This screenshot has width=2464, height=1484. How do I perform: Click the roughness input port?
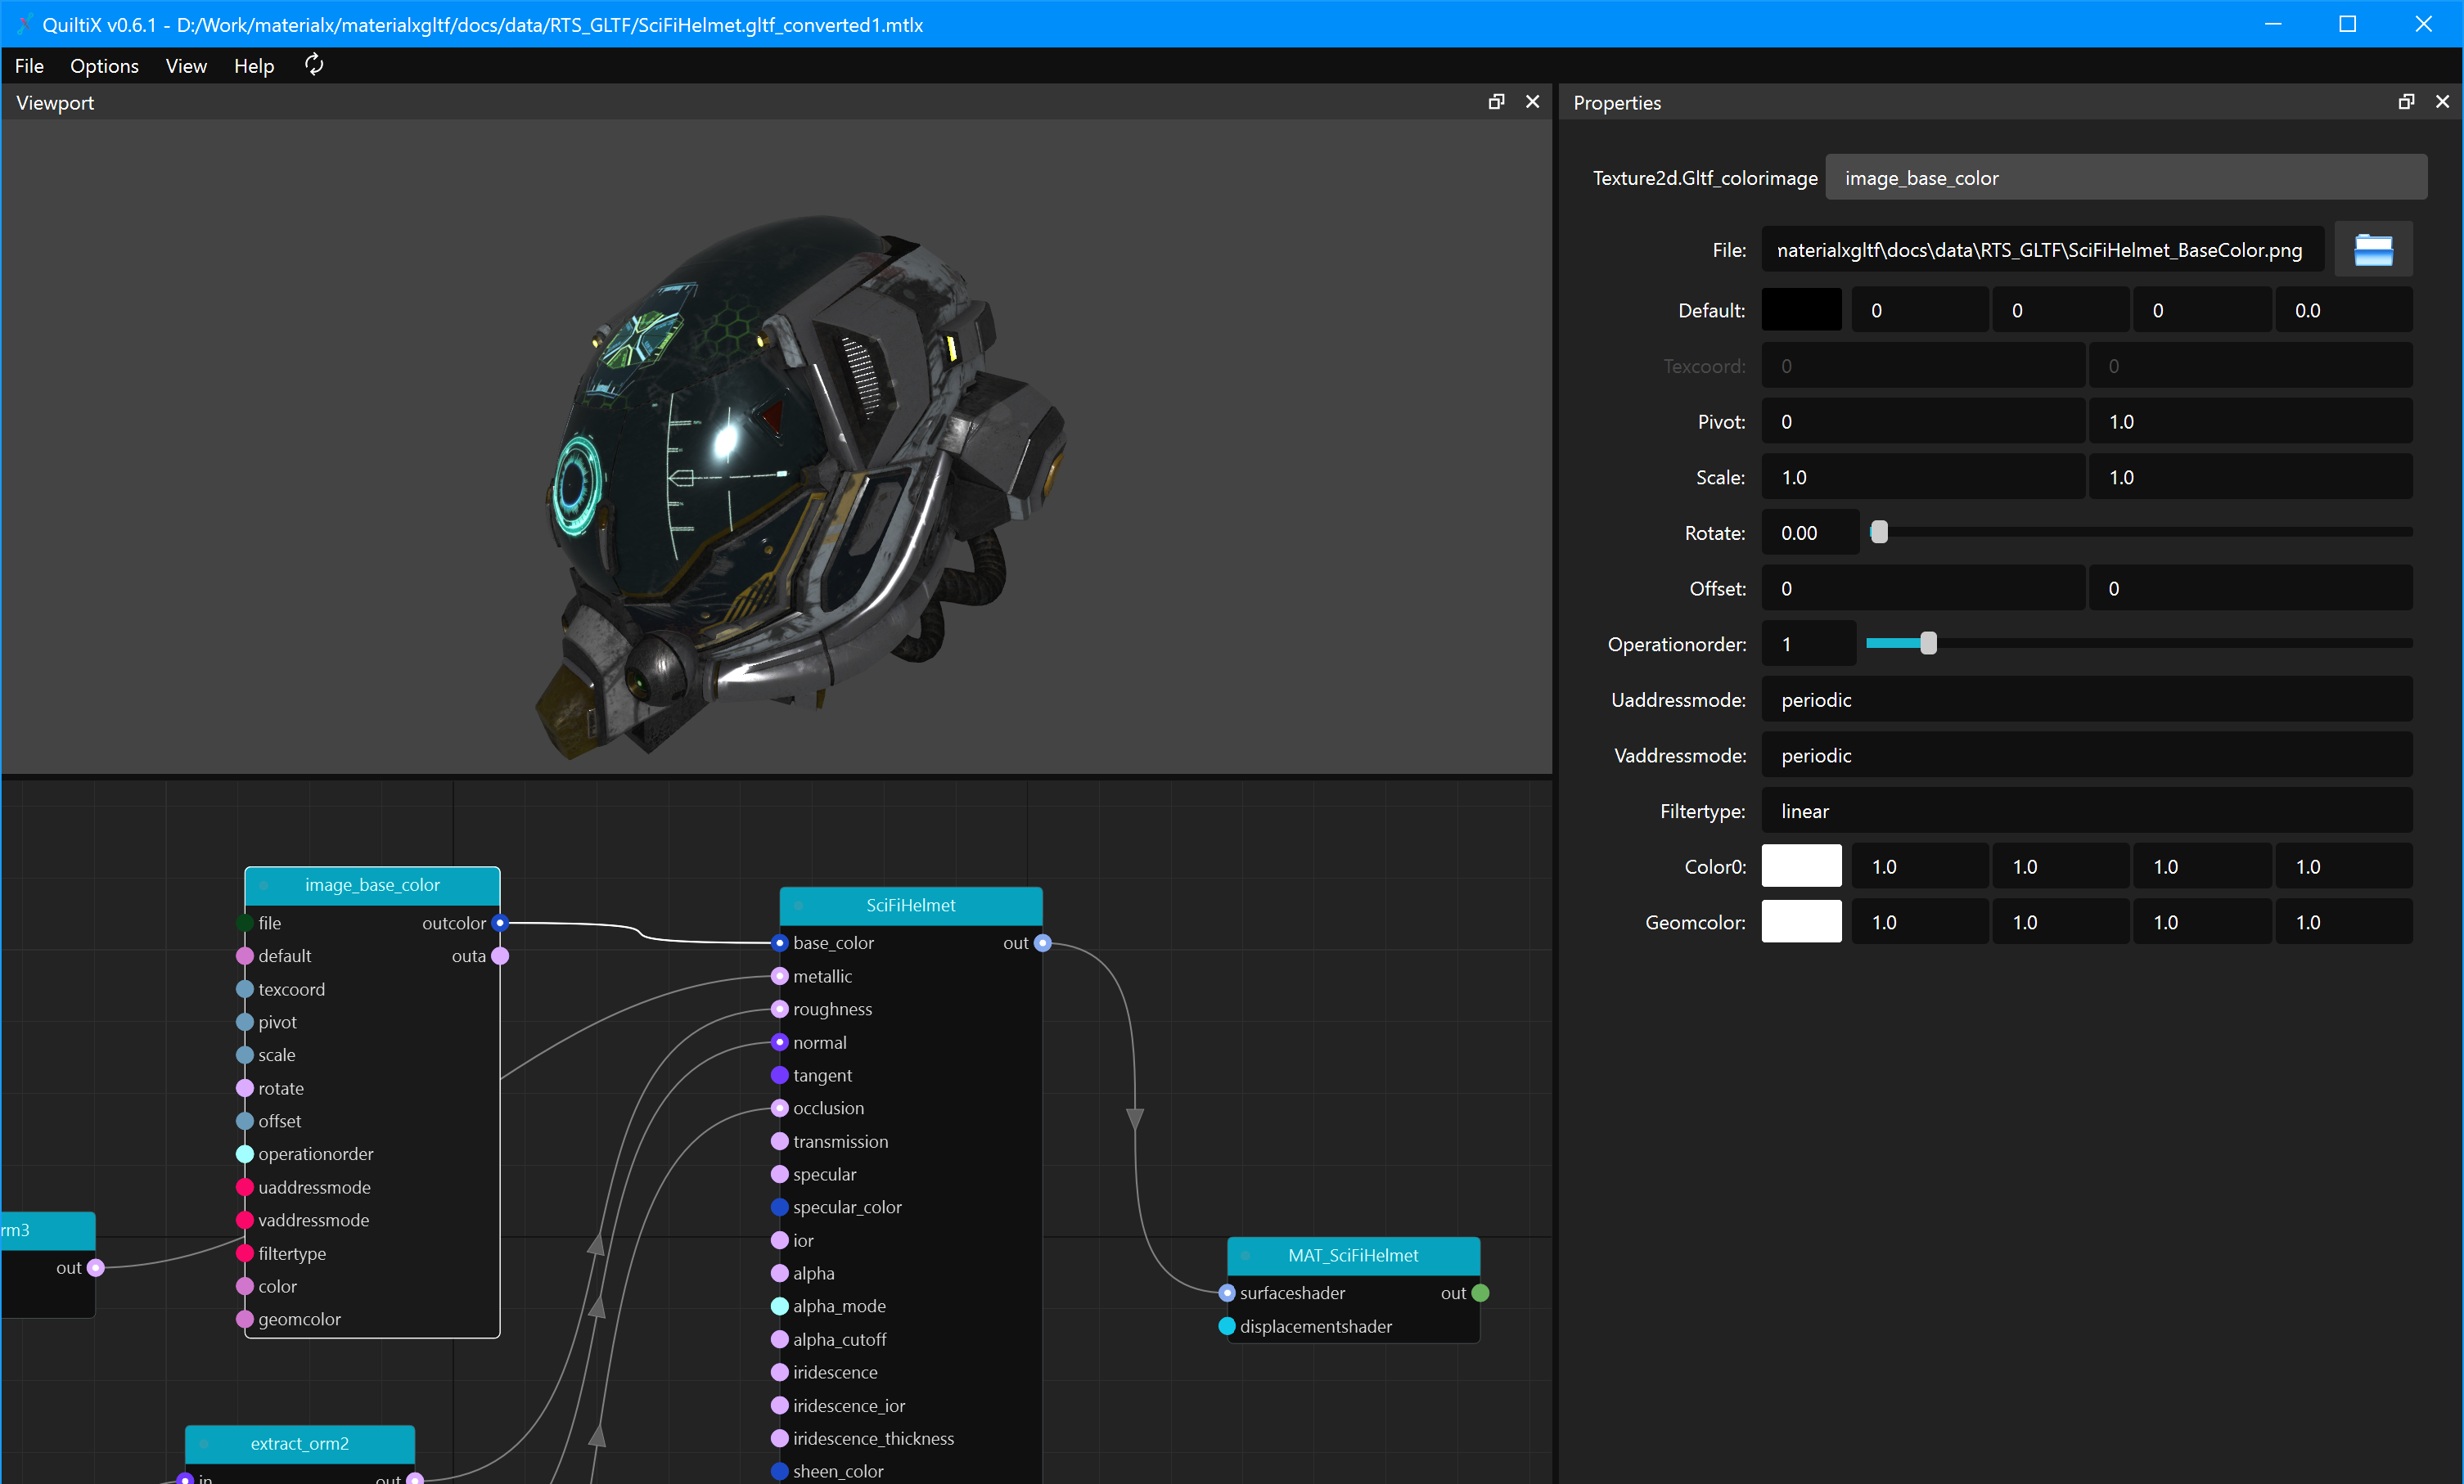780,1009
